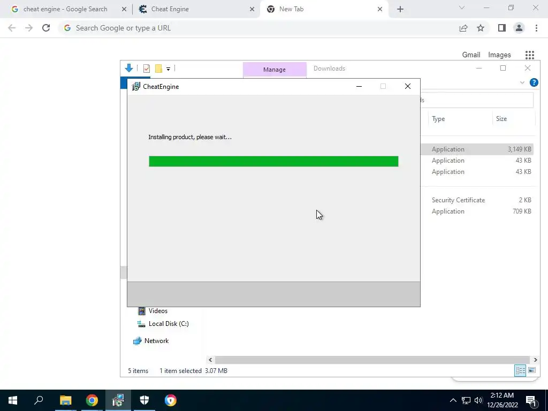The image size is (548, 411).
Task: Click the CheatEngine installer title icon
Action: tap(135, 87)
